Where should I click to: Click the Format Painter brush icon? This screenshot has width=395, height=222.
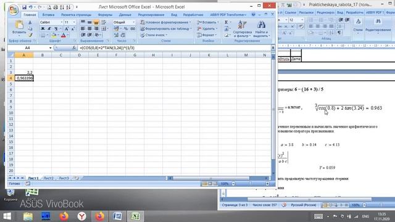[x=30, y=35]
